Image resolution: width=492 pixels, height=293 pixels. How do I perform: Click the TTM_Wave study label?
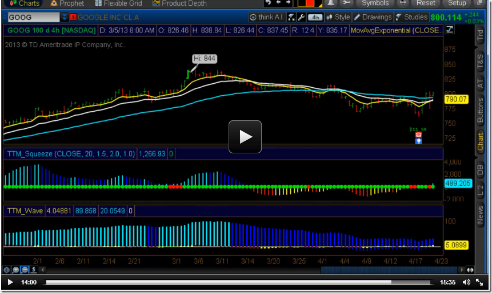point(25,211)
